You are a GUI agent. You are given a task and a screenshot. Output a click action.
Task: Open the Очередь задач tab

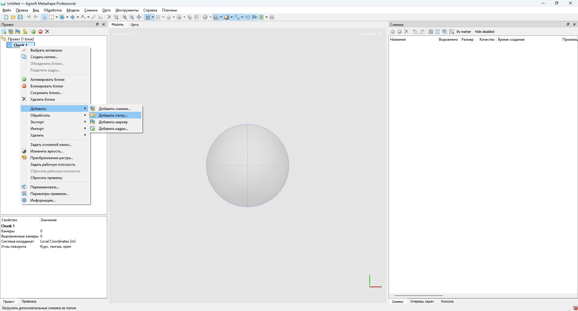pyautogui.click(x=422, y=301)
